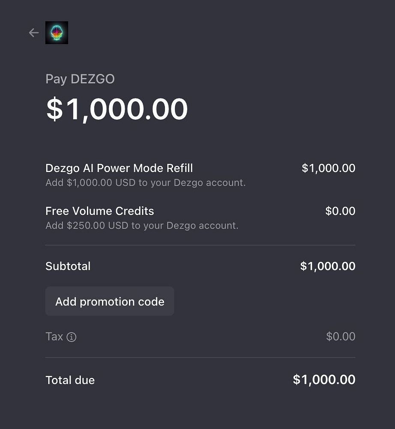The height and width of the screenshot is (429, 395).
Task: Click the Add promotion code button
Action: click(x=110, y=302)
